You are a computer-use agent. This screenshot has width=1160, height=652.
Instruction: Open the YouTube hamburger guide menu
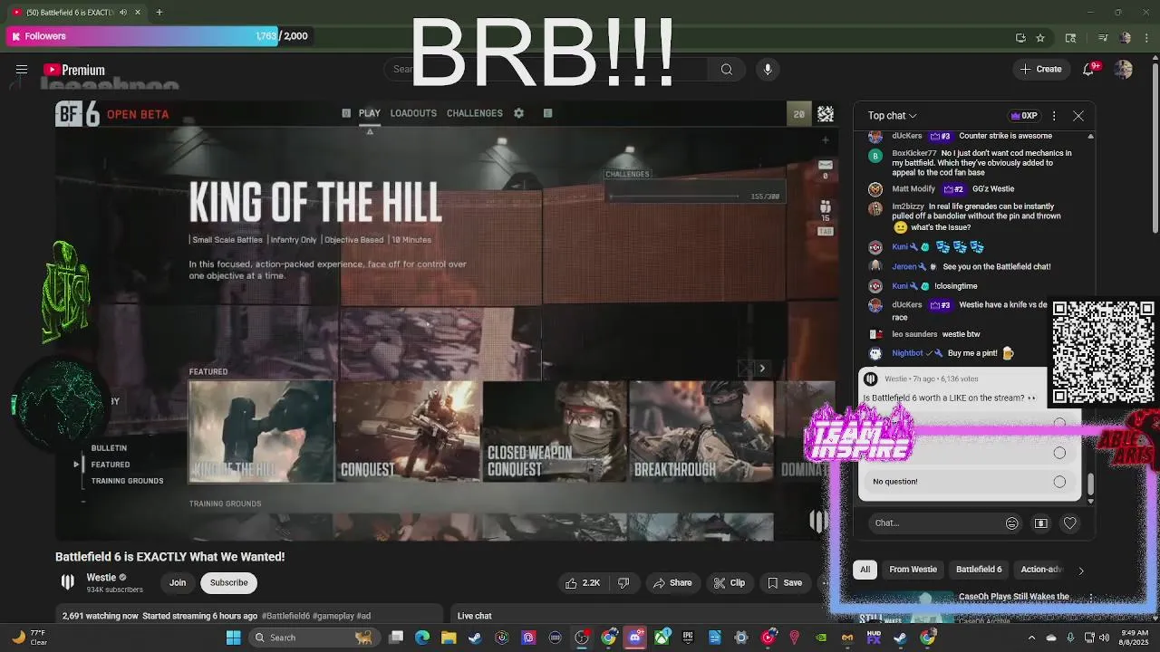coord(22,70)
